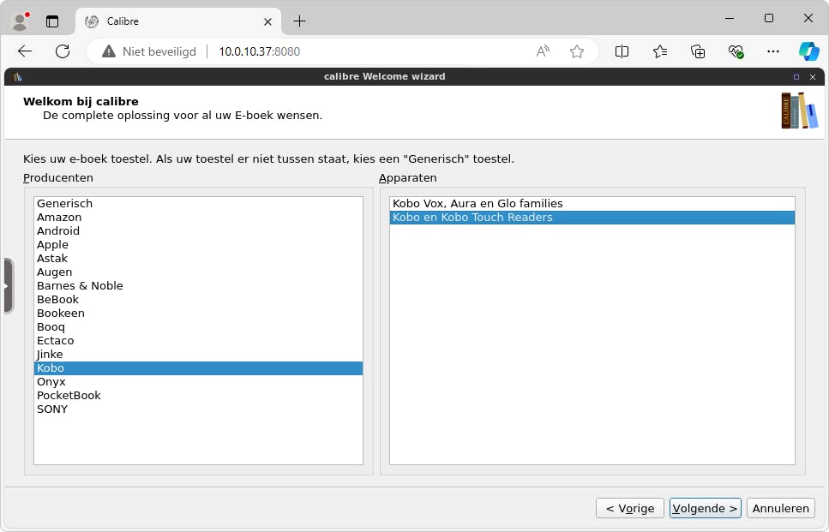Select producer 'Ectaco'
This screenshot has width=829, height=532.
(198, 341)
